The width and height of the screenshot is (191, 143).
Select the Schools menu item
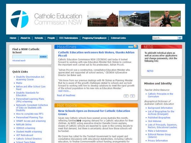pyautogui.click(x=39, y=38)
